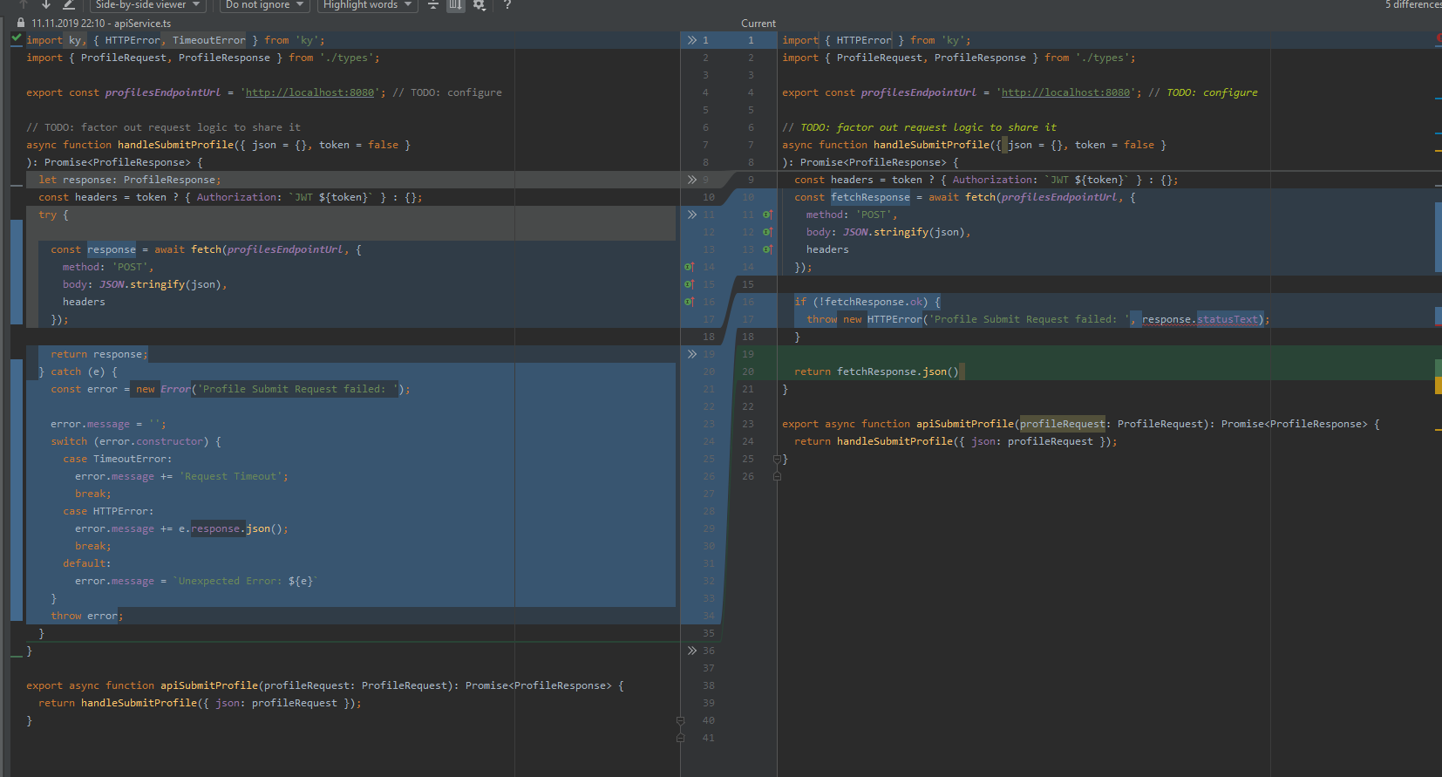
Task: Open localhost:8080 link in left pane
Action: click(309, 92)
